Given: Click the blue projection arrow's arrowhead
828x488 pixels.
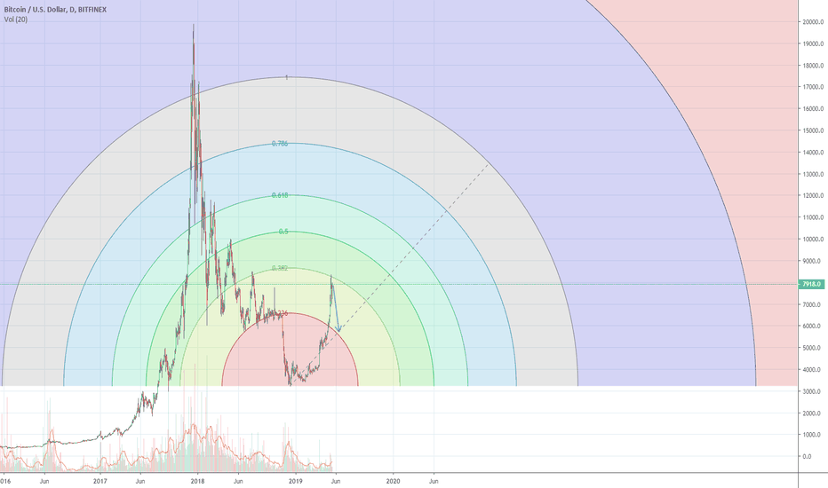Looking at the screenshot, I should pyautogui.click(x=338, y=329).
